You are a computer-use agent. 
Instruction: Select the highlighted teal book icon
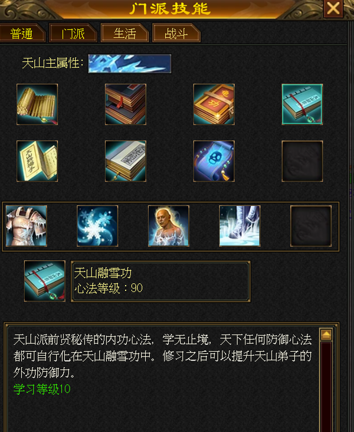point(303,104)
